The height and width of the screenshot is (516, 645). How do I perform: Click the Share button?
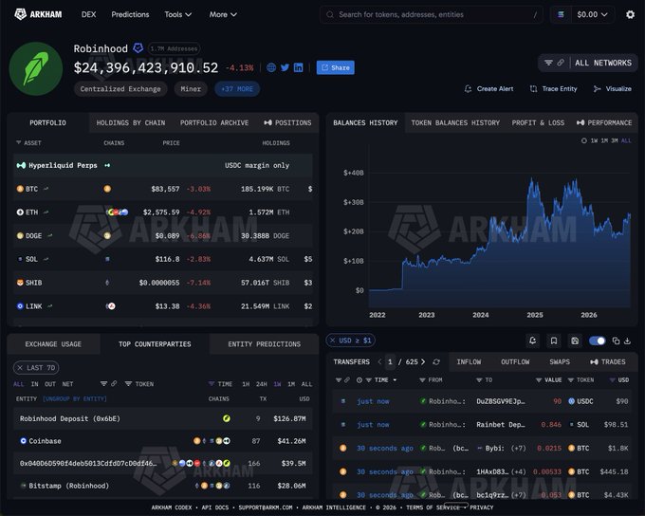[335, 67]
